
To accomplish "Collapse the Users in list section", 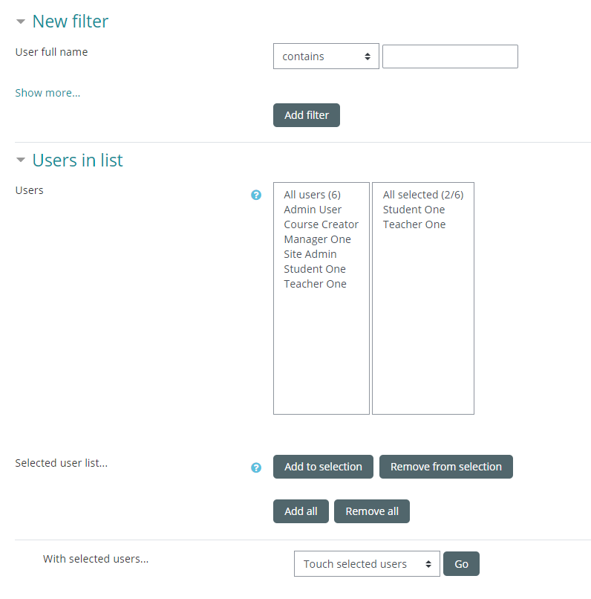I will click(x=21, y=161).
